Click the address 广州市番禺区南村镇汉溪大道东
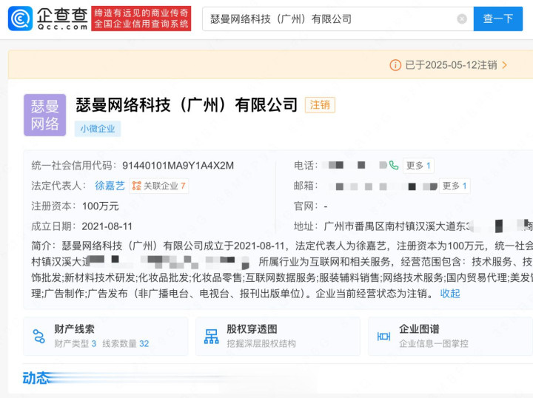The width and height of the screenshot is (533, 398). [x=396, y=226]
